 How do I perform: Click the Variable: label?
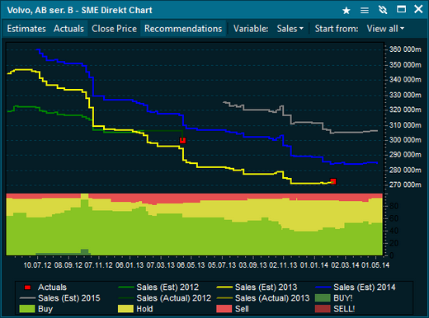tap(251, 29)
